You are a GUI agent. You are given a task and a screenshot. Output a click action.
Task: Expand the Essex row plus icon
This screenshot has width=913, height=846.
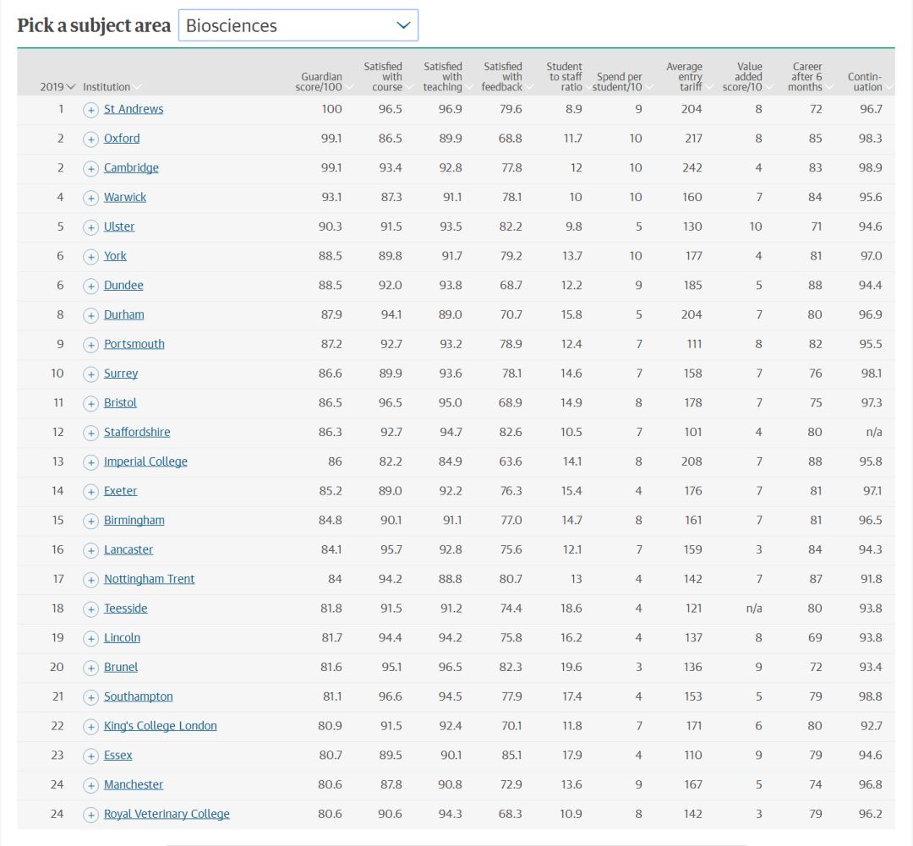90,756
